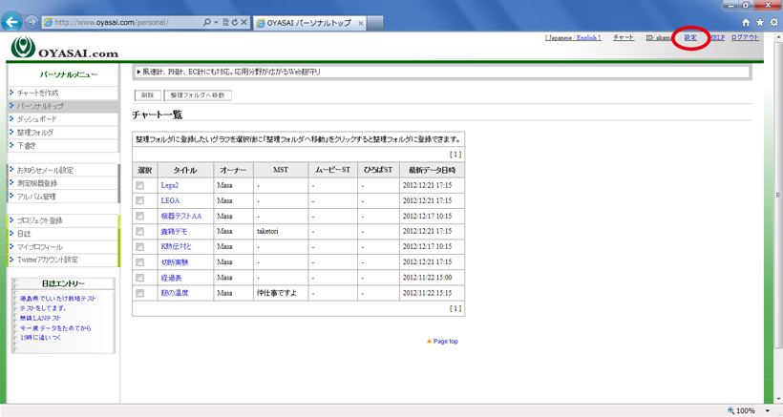Open マイプロフィール menu item

[x=40, y=247]
